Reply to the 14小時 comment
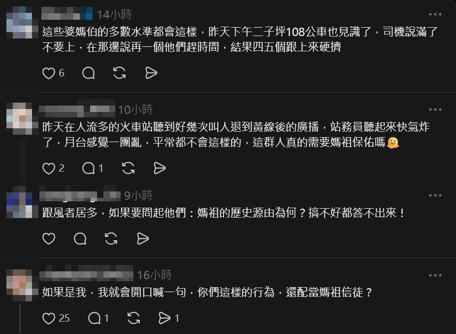Viewport: 456px width, 334px height. (x=89, y=73)
